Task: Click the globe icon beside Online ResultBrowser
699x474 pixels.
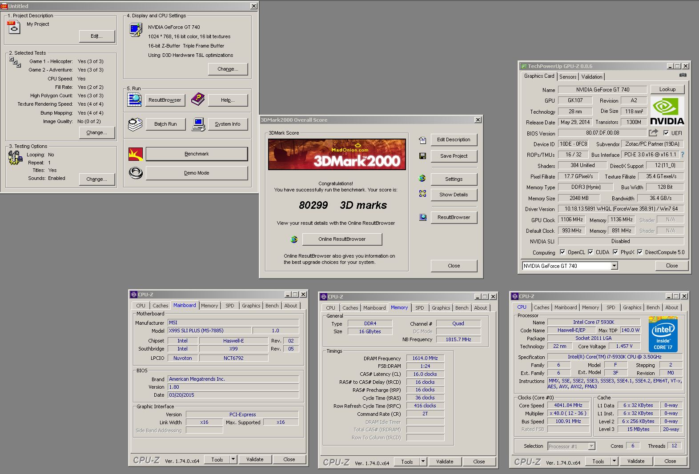Action: coord(294,239)
